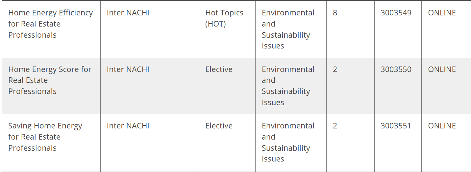Screen dimensions: 471x172
Task: Click Elective in the Saving Home Energy row
Action: [219, 126]
